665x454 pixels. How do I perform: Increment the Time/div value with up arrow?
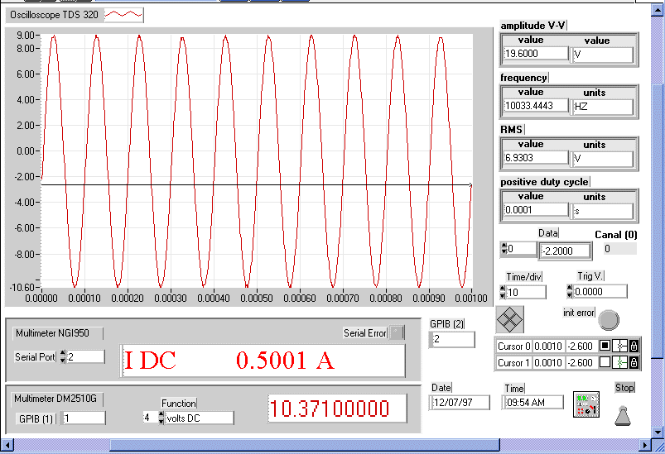(503, 289)
